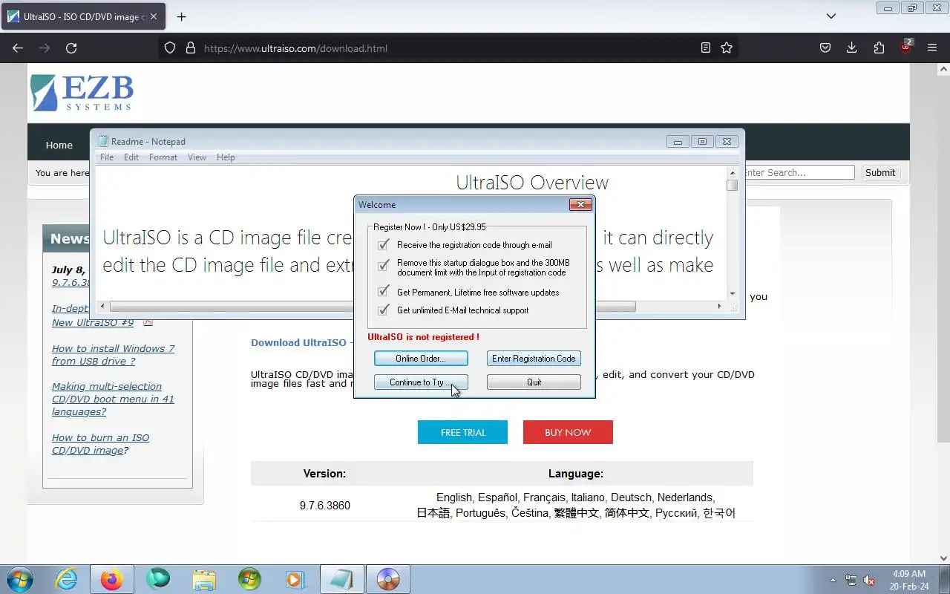This screenshot has height=594, width=950.
Task: Click Firefox taskbar icon
Action: (x=111, y=579)
